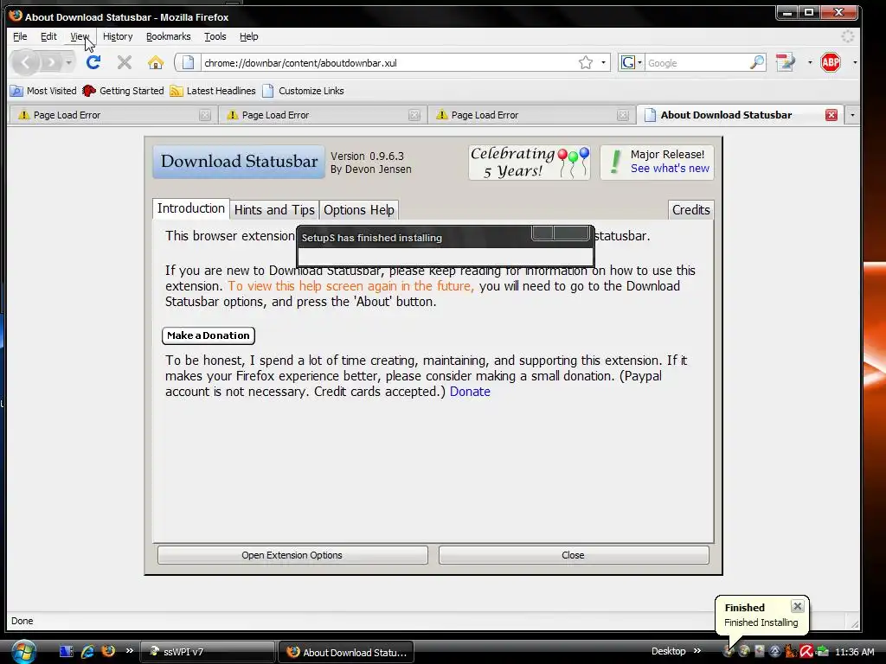Click the Adblock Plus ABP icon
Image resolution: width=886 pixels, height=664 pixels.
click(x=830, y=62)
